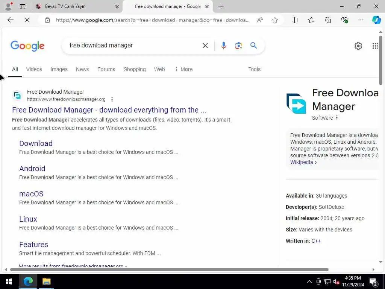This screenshot has width=385, height=289.
Task: Stop loading the page
Action: pyautogui.click(x=27, y=20)
